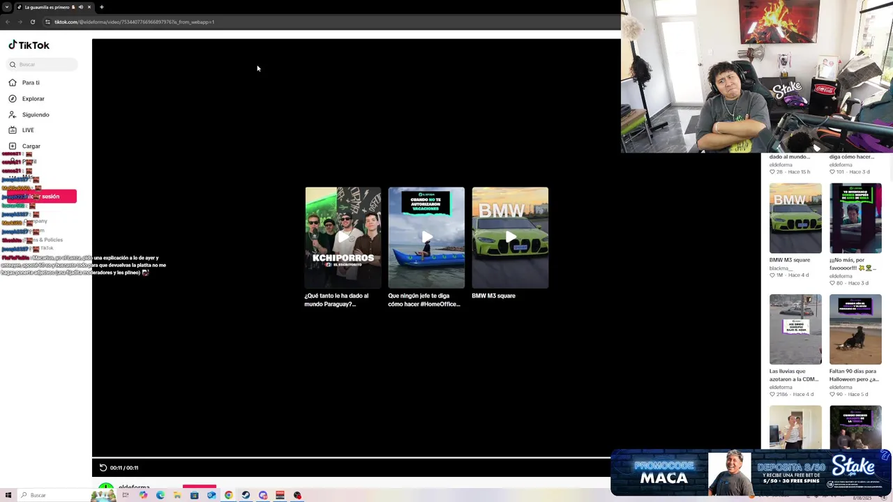The width and height of the screenshot is (893, 502).
Task: Play the KCHIPORROS suggested video
Action: tap(343, 238)
